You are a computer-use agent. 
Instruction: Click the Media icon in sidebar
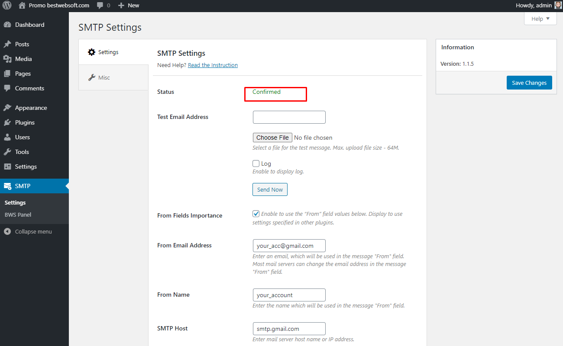pyautogui.click(x=7, y=59)
